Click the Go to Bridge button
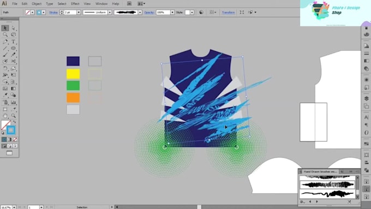Screen dimensions: 371x209 pos(129,4)
